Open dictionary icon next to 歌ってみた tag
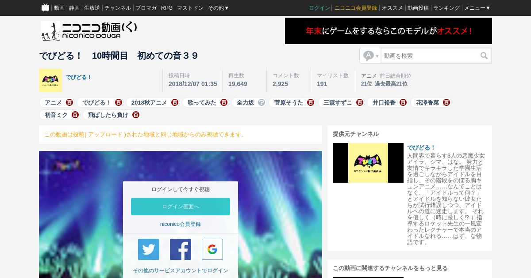The width and height of the screenshot is (531, 278). tap(224, 102)
